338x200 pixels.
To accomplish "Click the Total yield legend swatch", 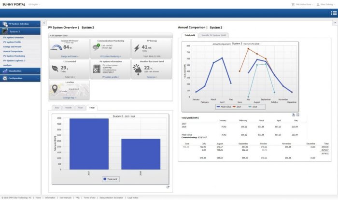I will pos(105,179).
